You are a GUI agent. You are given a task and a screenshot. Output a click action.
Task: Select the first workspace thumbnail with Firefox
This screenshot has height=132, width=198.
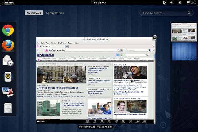pyautogui.click(x=184, y=32)
